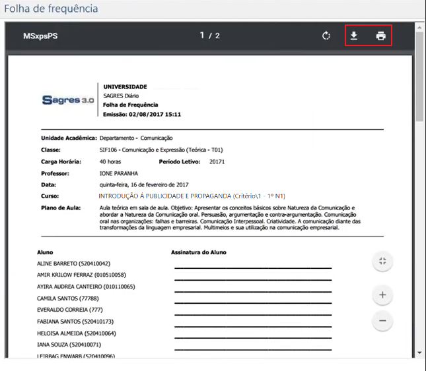The image size is (426, 371).
Task: Click the total page count '2'
Action: click(x=217, y=36)
